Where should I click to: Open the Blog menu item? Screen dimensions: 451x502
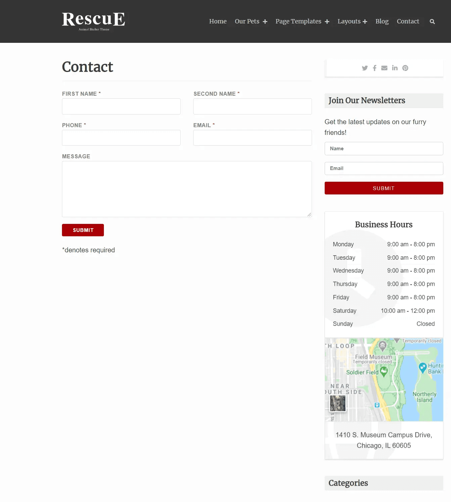pos(382,21)
